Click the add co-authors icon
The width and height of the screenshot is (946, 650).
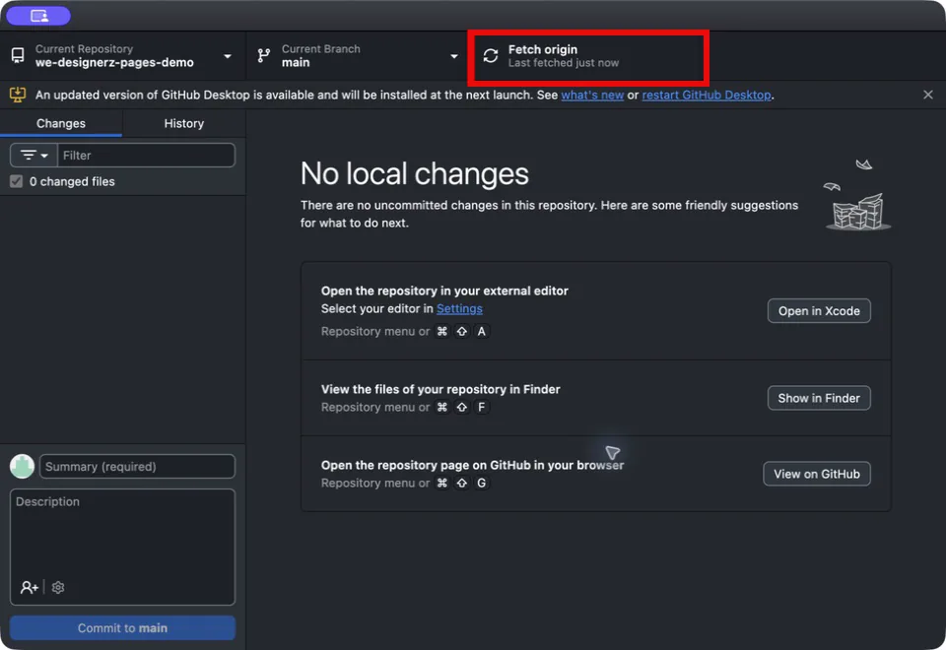(x=29, y=587)
